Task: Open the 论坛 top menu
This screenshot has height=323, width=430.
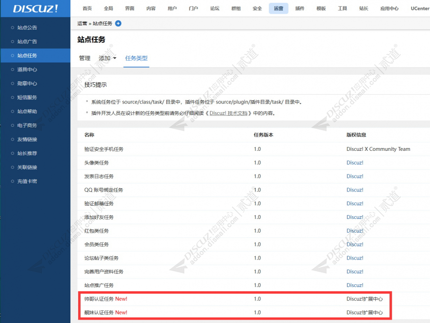Action: pyautogui.click(x=215, y=9)
